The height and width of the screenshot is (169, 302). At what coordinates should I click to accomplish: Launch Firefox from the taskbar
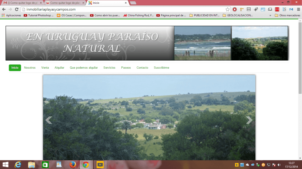point(72,165)
